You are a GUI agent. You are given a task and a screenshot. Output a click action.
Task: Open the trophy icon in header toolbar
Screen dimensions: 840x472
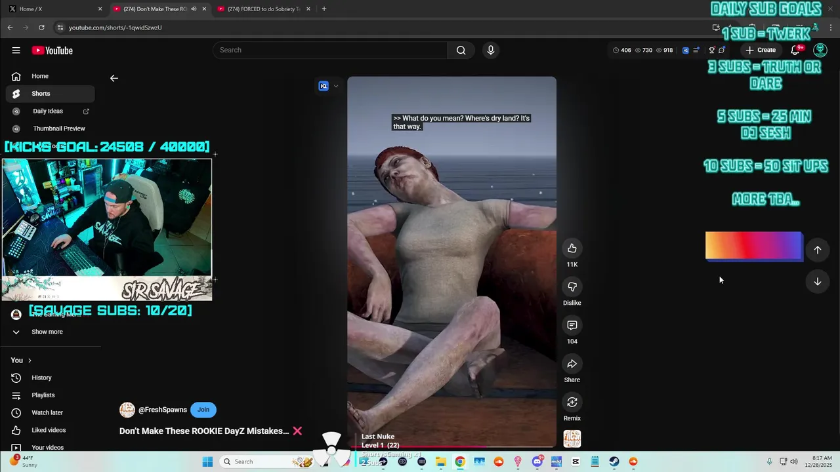[x=711, y=50]
